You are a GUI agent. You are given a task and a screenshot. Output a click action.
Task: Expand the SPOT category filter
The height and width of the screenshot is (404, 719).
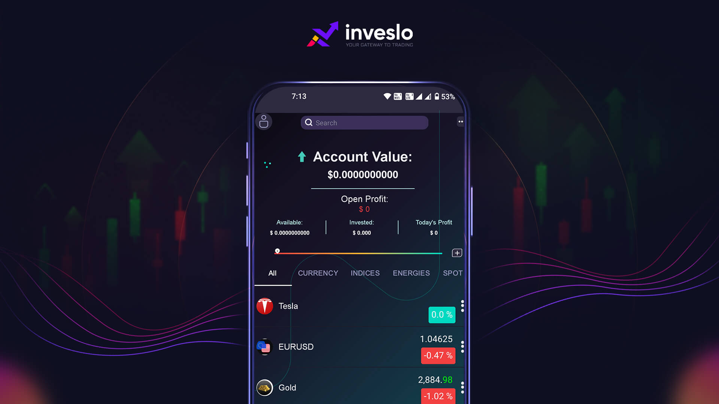(452, 273)
